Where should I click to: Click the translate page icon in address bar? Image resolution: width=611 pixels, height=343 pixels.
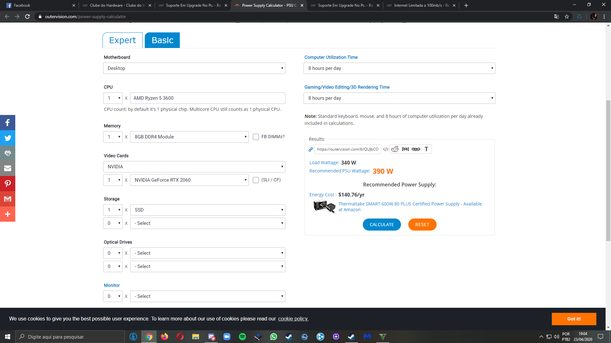[556, 17]
